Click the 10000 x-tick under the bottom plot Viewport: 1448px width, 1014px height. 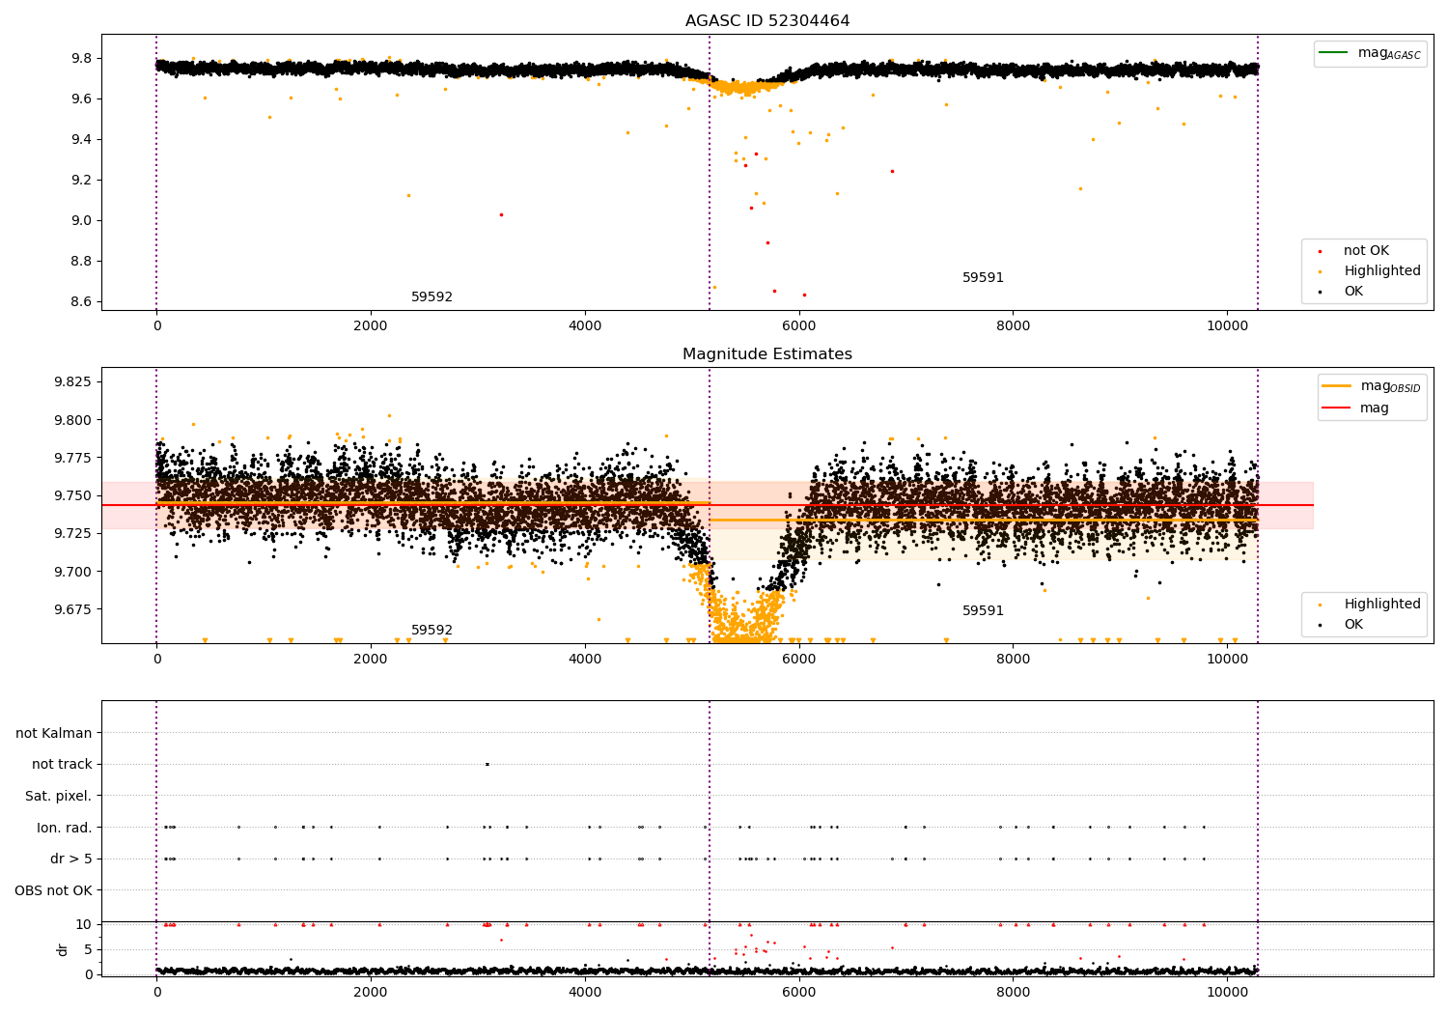1227,993
